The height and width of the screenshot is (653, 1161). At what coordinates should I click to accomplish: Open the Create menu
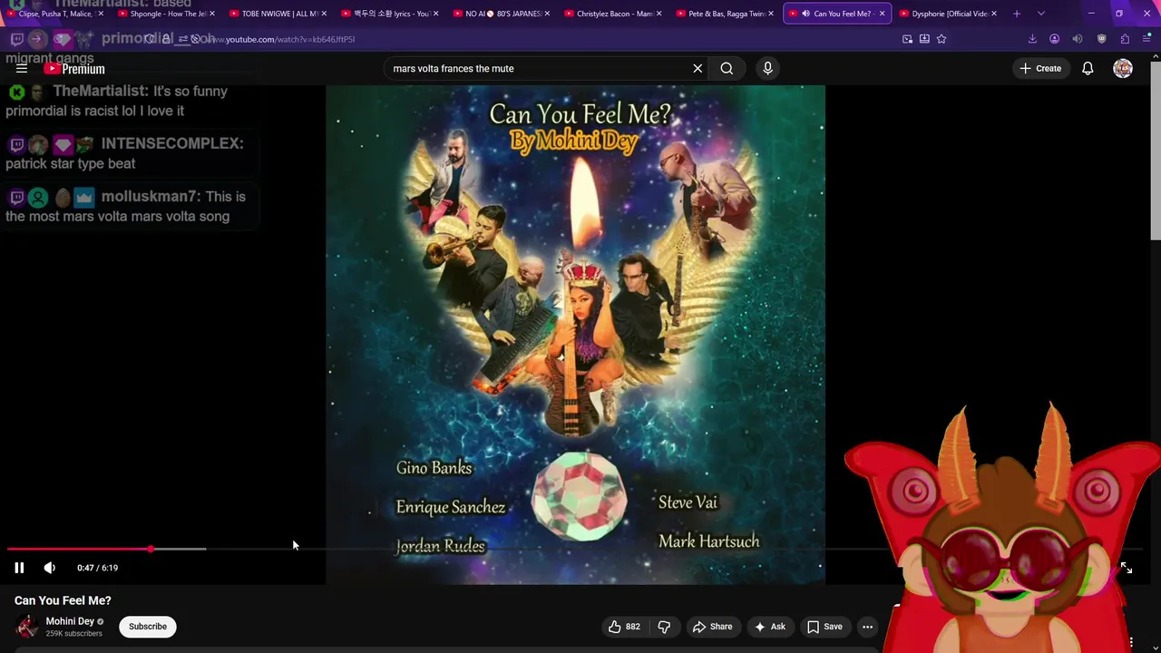pos(1040,68)
